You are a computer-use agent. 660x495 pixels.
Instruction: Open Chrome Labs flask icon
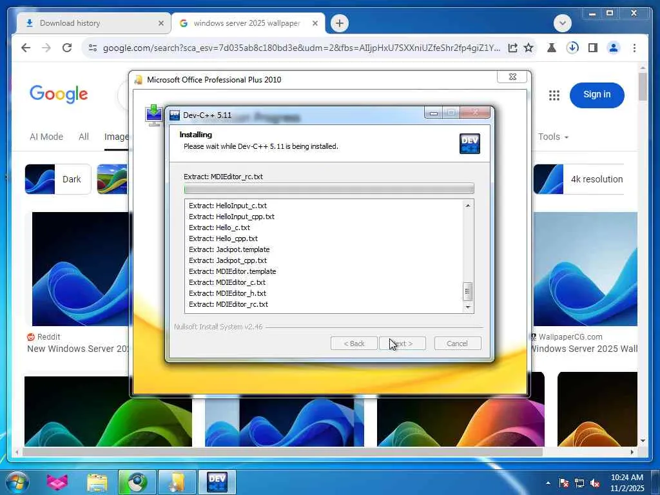click(552, 48)
